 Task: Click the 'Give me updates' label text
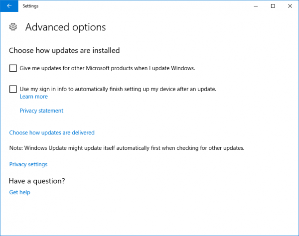coord(107,68)
